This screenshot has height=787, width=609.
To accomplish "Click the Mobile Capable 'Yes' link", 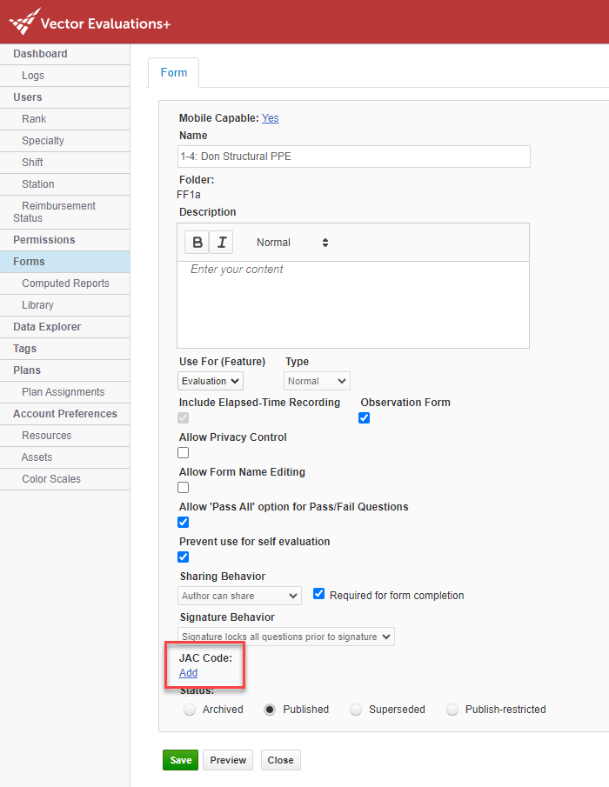I will 270,117.
